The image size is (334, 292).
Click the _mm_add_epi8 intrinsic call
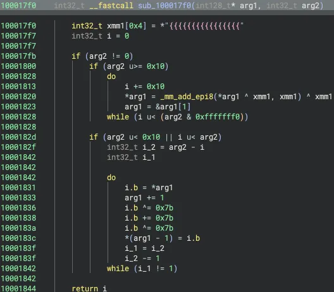pyautogui.click(x=187, y=97)
